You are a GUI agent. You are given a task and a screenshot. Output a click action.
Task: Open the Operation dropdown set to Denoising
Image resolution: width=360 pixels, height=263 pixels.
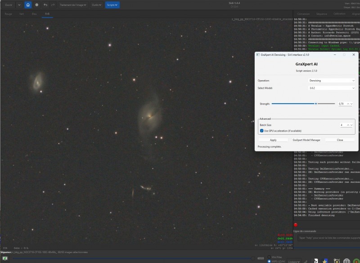click(332, 81)
